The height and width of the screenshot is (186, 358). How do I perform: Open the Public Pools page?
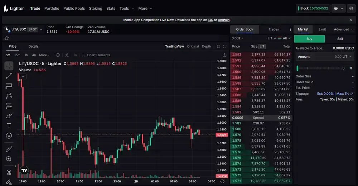tap(74, 9)
